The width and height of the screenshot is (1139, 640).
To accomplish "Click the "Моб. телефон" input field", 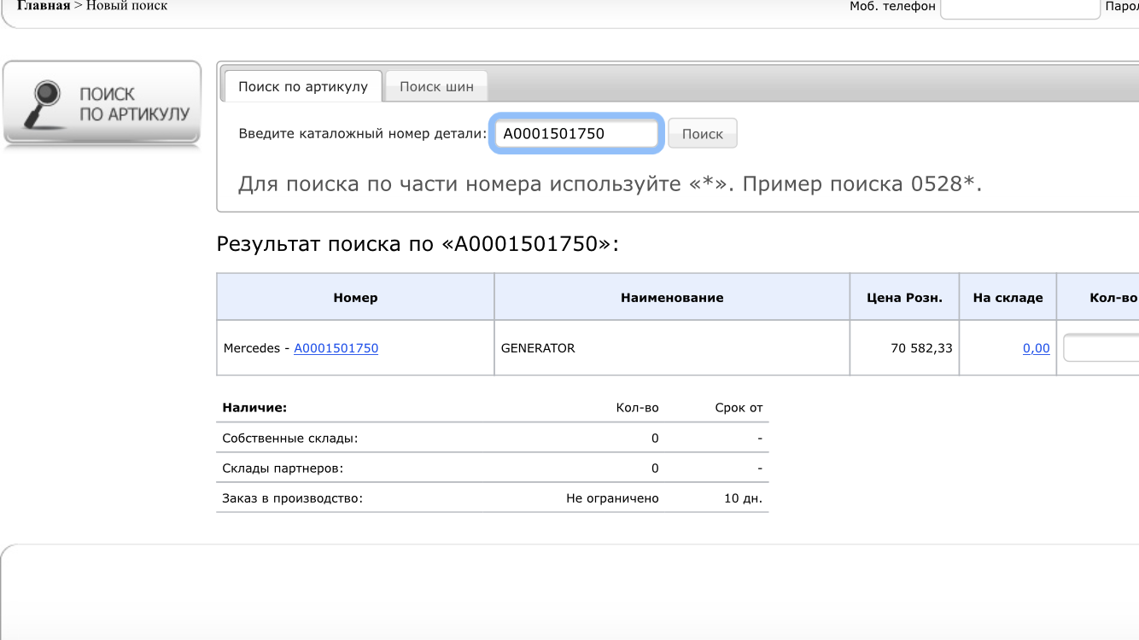I will coord(1019,7).
